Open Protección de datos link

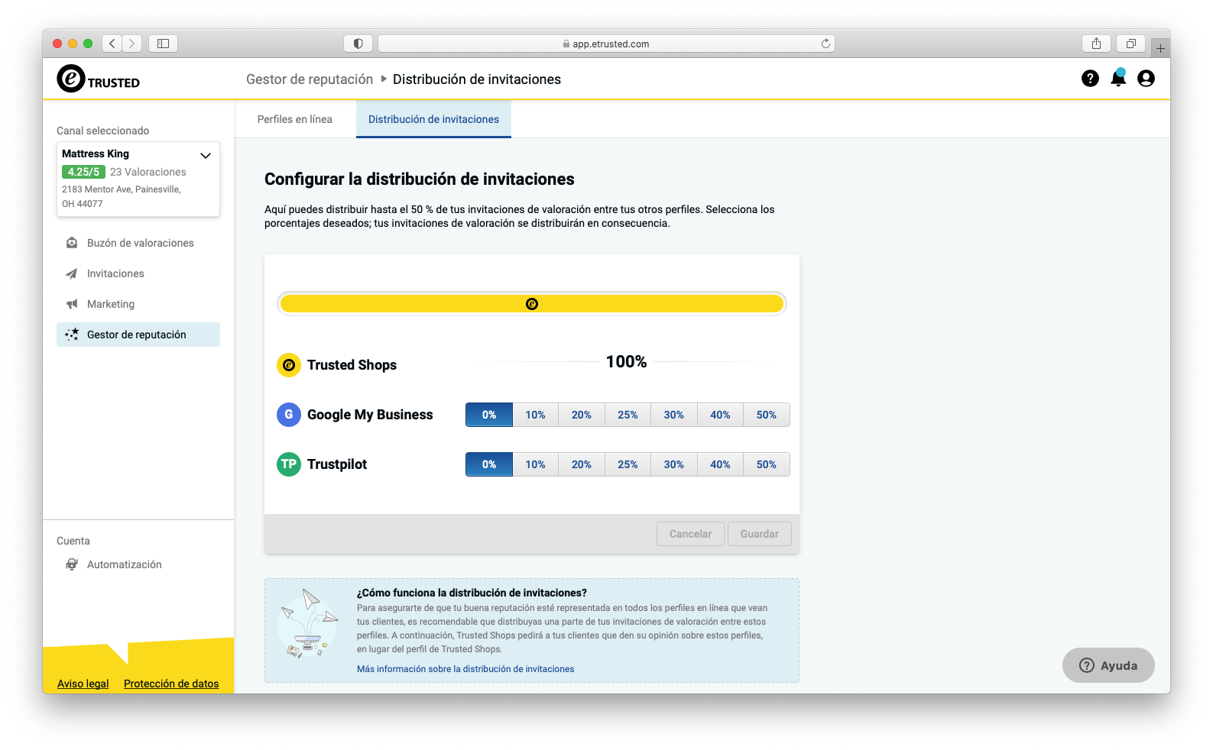tap(171, 684)
